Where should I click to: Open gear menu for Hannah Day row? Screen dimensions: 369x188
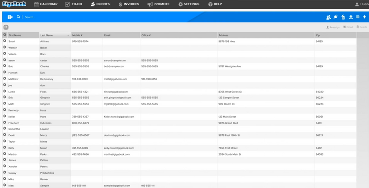click(5, 72)
